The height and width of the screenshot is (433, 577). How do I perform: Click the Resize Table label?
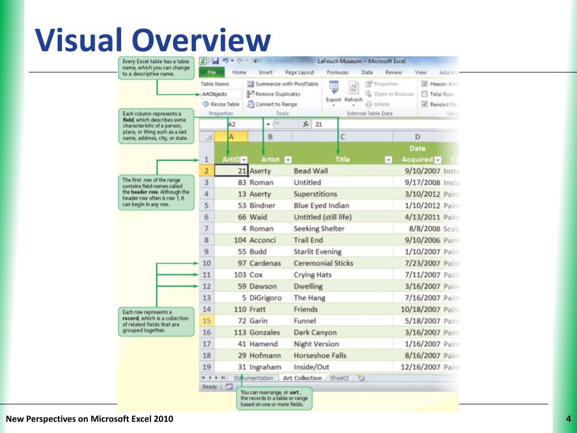(x=225, y=104)
